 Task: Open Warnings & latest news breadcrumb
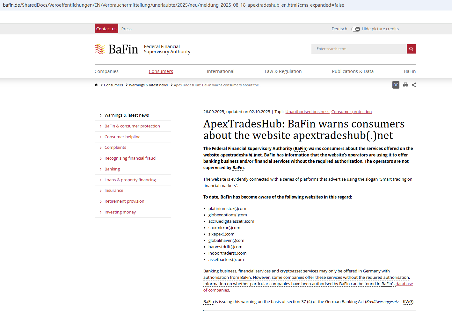(148, 85)
